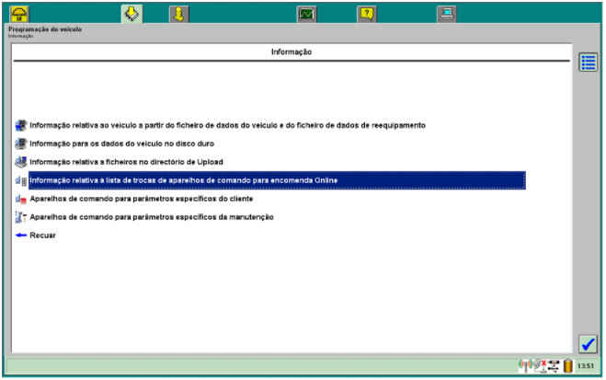The image size is (606, 380).
Task: Click the selected yellow down-arrow toolbar button
Action: point(131,13)
